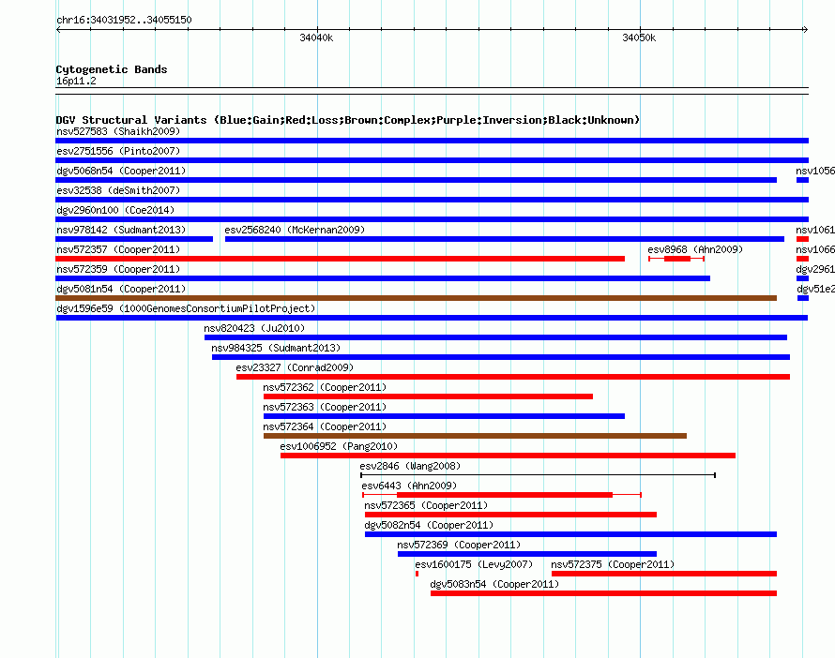Select the 16p11.2 band label

[76, 81]
